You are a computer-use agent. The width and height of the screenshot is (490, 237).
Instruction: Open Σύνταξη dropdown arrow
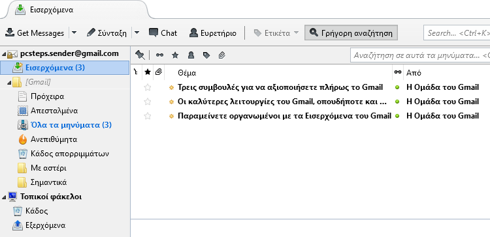(x=137, y=33)
